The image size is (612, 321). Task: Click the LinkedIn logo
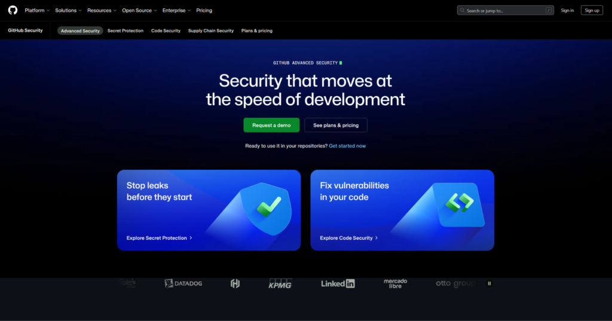(x=338, y=284)
